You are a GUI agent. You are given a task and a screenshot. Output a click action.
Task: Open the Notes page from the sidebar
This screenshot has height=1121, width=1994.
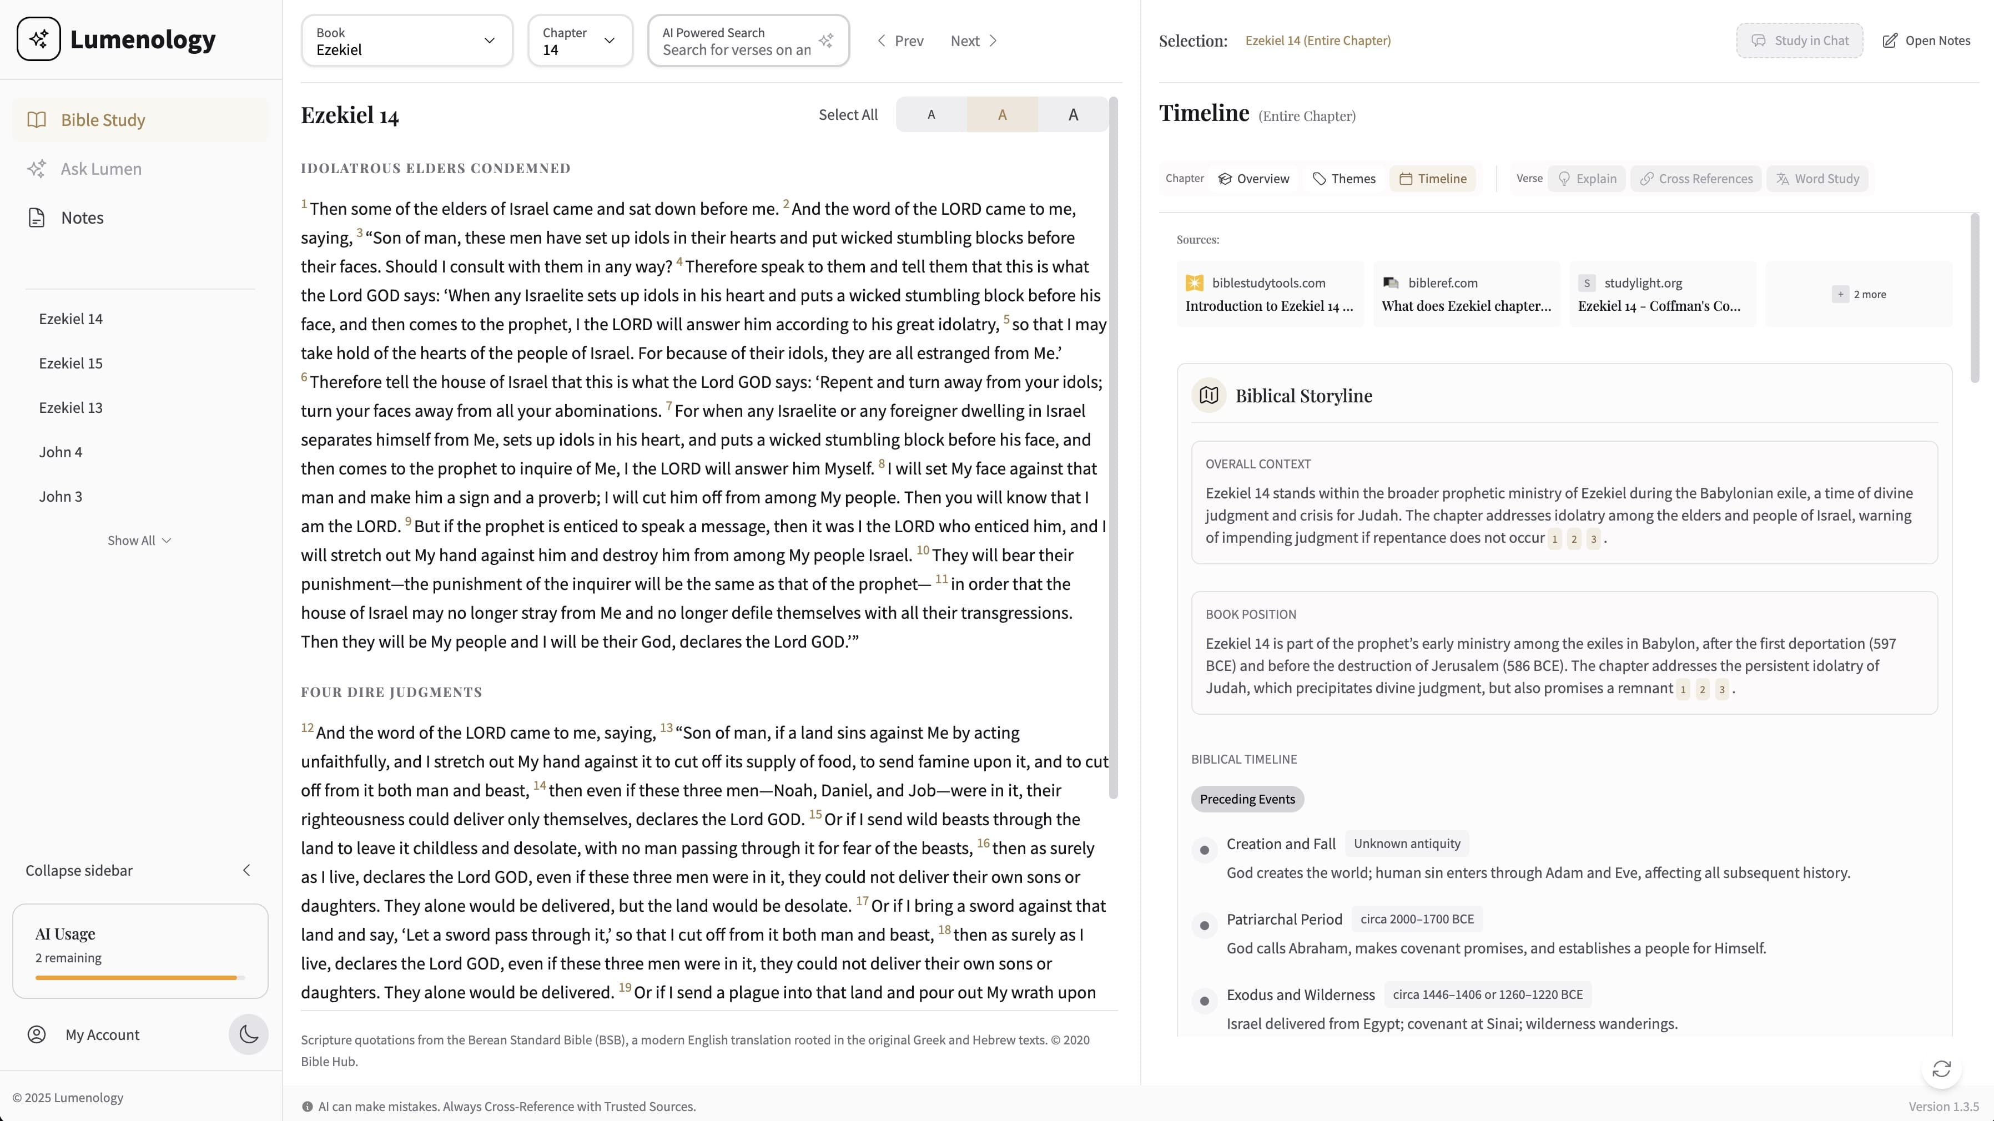click(82, 218)
